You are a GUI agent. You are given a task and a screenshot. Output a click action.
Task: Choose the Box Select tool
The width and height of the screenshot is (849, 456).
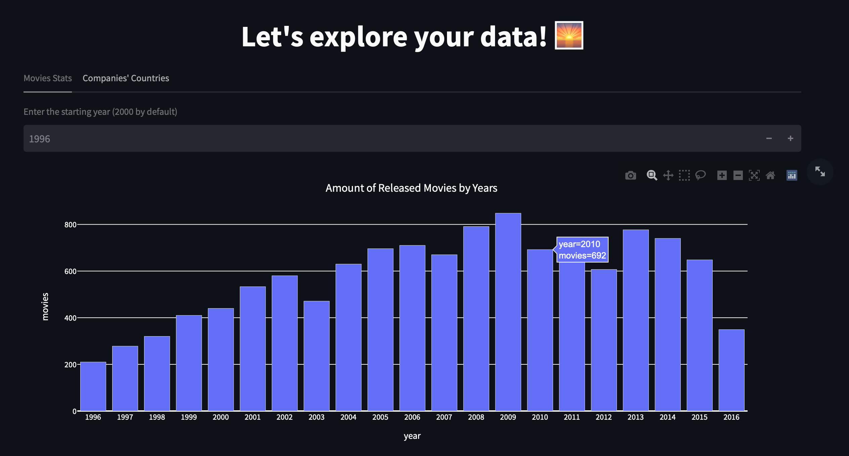coord(684,175)
